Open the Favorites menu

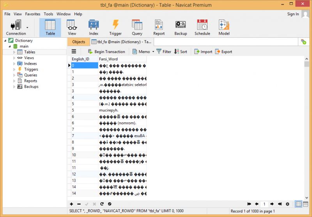click(x=33, y=14)
